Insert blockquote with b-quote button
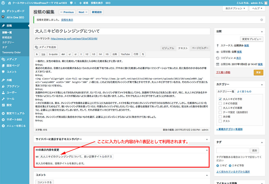 [53, 54]
